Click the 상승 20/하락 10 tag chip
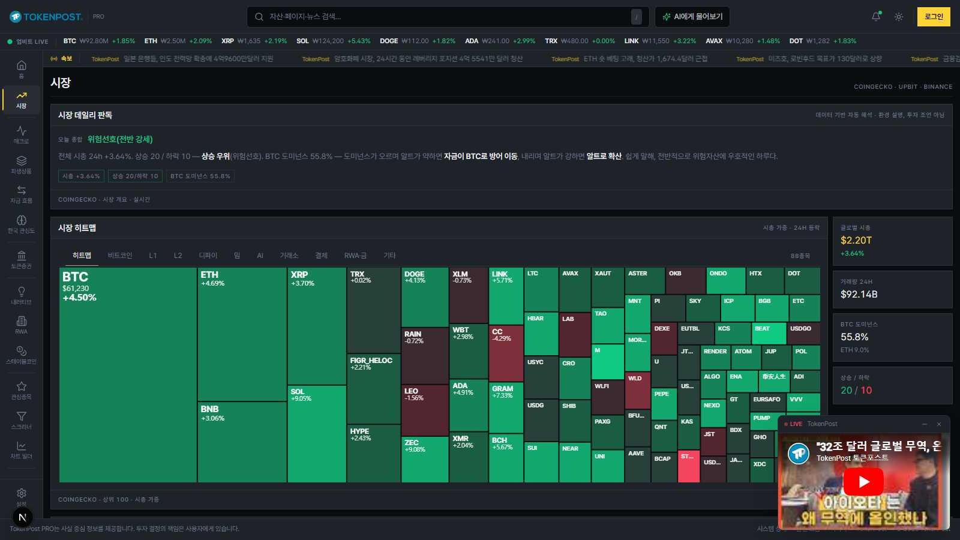Screen dimensions: 960x540 coord(136,176)
